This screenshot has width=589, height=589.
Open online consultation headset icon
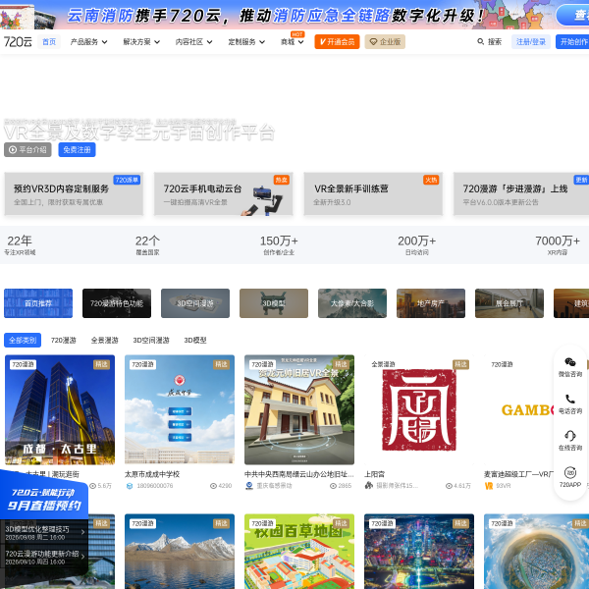point(569,436)
